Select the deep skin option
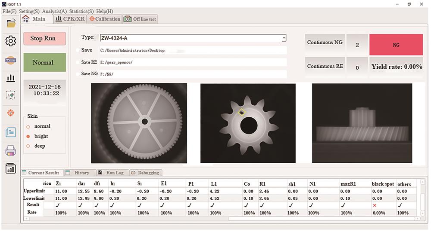Screen dimensions: 431x232 [x=28, y=146]
